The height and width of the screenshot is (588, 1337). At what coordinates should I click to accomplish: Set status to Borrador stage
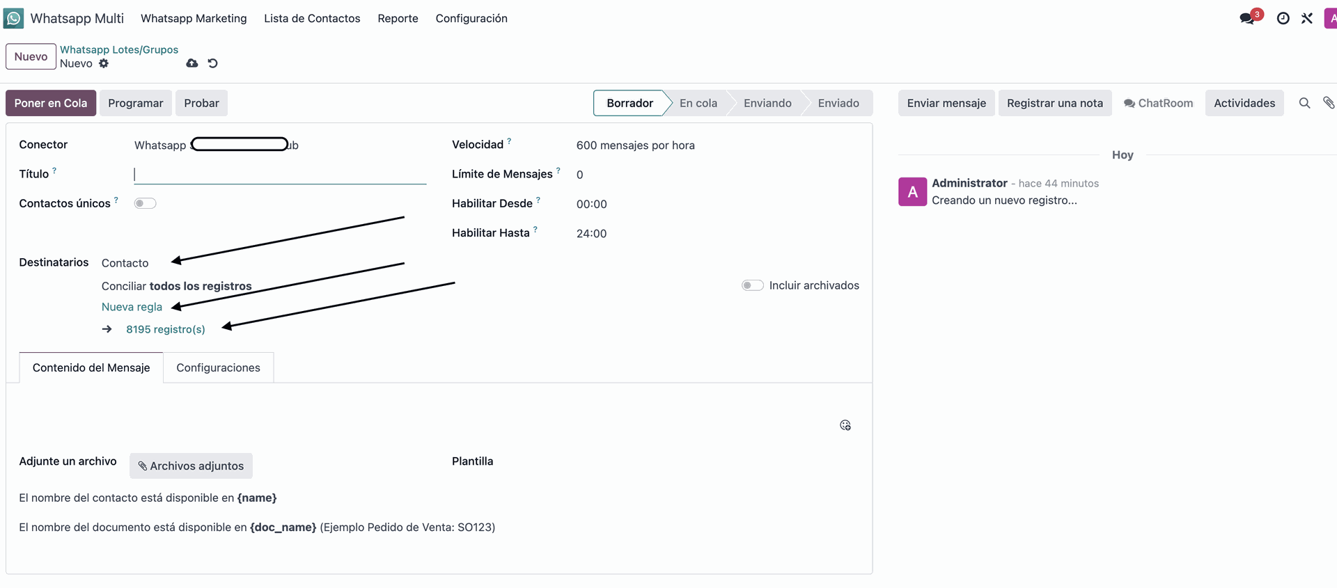(630, 103)
